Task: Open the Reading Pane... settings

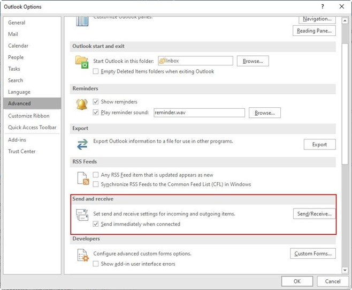Action: [314, 31]
